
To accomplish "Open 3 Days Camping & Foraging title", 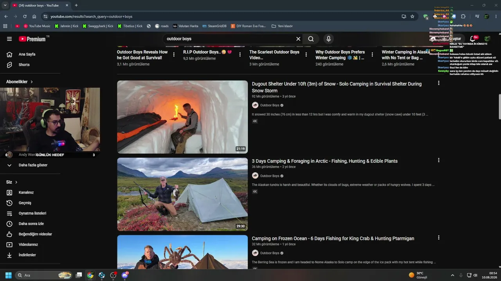I will (x=324, y=161).
